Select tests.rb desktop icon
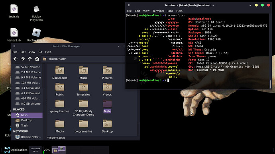Image resolution: width=275 pixels, height=154 pixels. (14, 12)
